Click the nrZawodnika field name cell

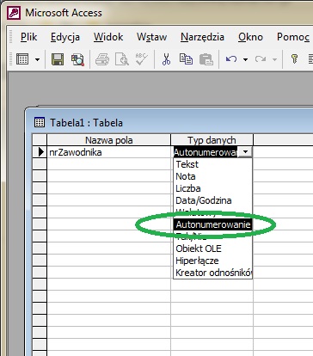pos(108,152)
